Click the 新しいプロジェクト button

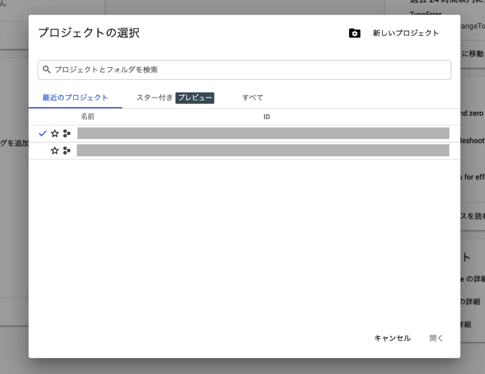tap(405, 33)
